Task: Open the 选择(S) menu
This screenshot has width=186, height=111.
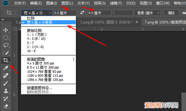Action: 100,3
